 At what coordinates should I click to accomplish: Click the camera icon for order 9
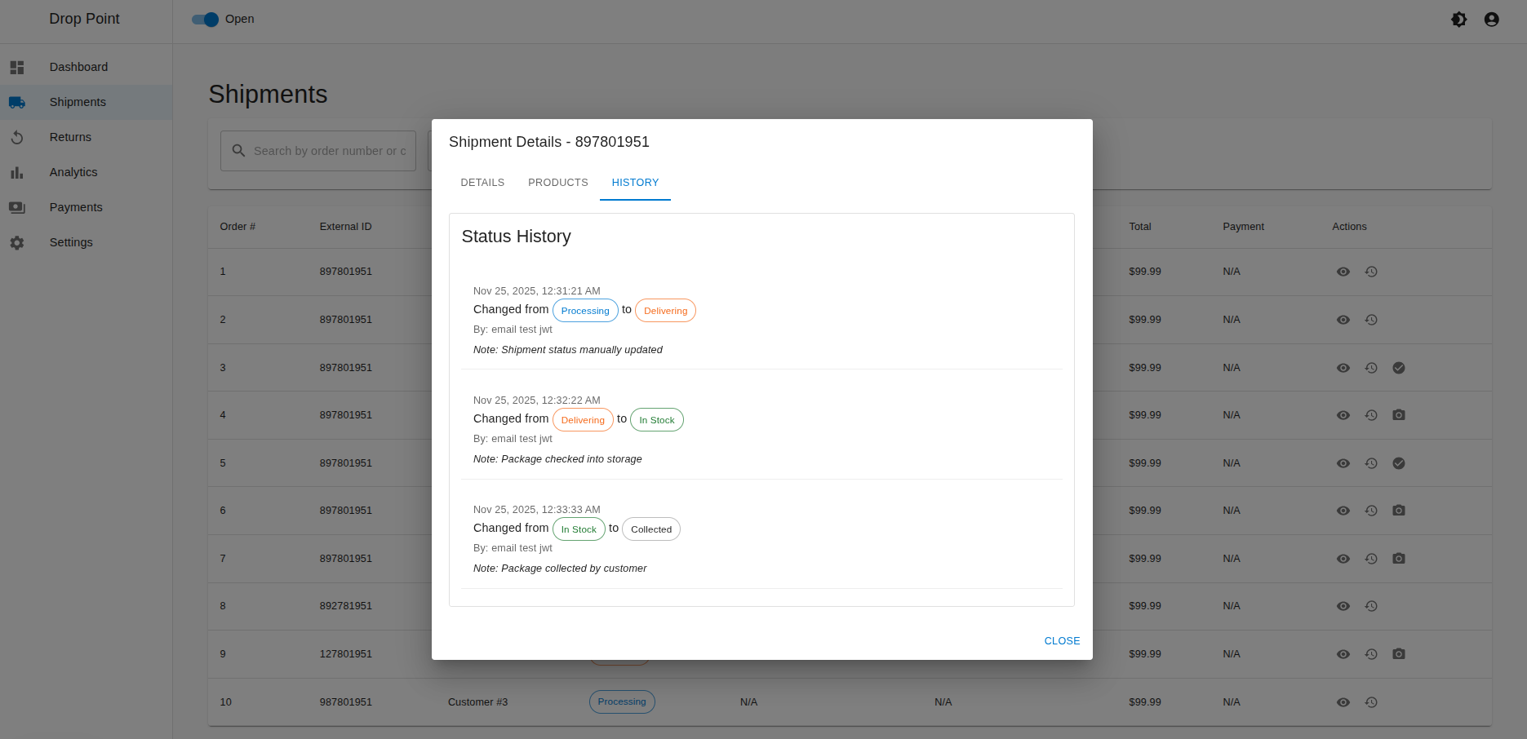point(1399,654)
